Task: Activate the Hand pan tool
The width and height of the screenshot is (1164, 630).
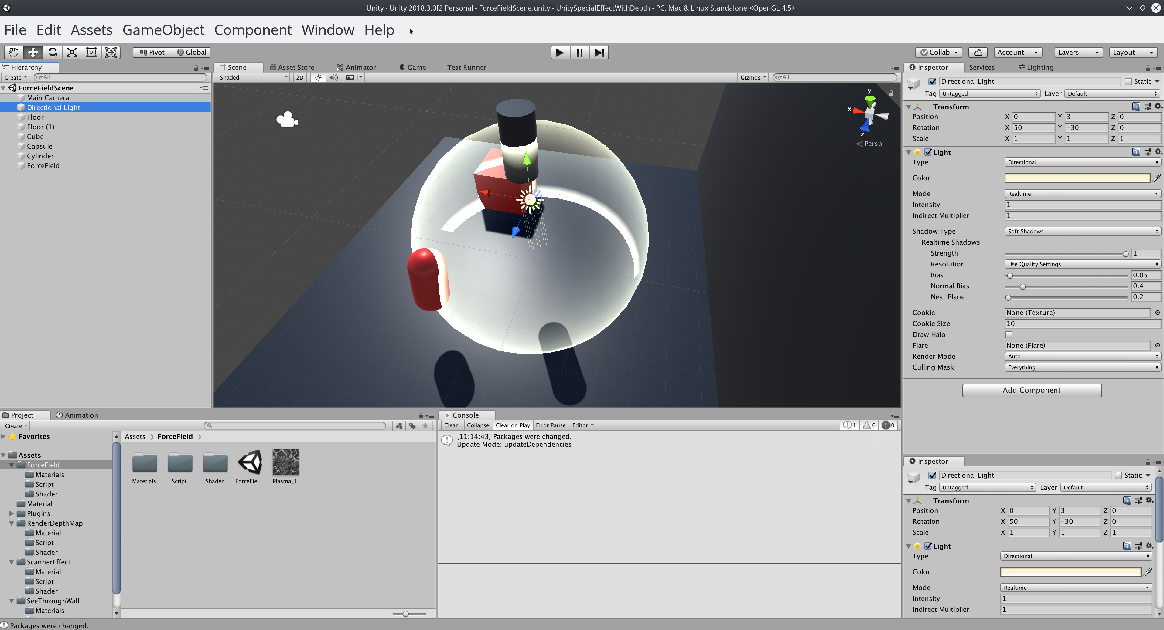Action: click(x=13, y=52)
